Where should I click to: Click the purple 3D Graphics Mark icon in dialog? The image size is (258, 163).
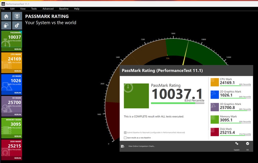(x=214, y=107)
